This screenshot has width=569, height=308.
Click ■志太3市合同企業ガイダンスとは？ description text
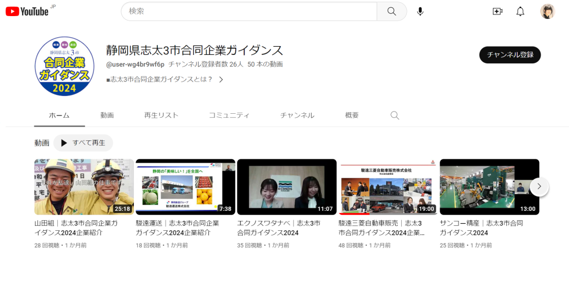[x=159, y=79]
